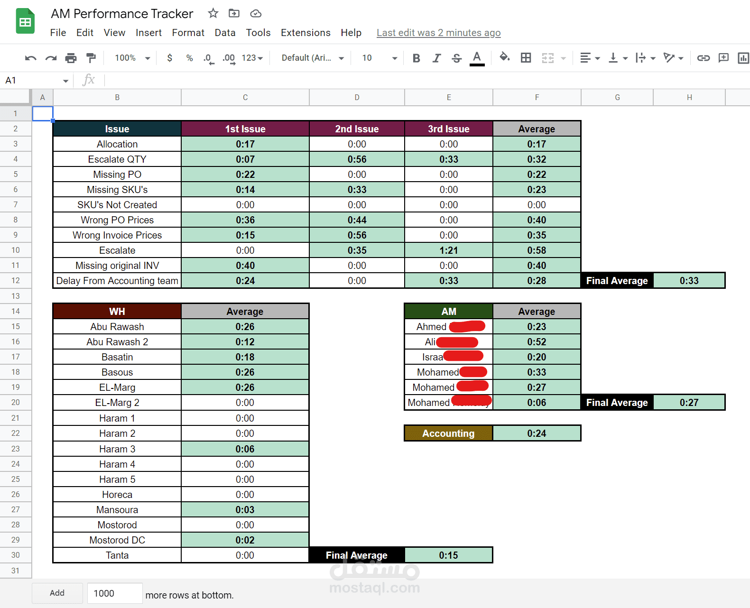Screen dimensions: 750x608
Task: Open 'Last edit was 2 minutes ago' history
Action: 439,33
